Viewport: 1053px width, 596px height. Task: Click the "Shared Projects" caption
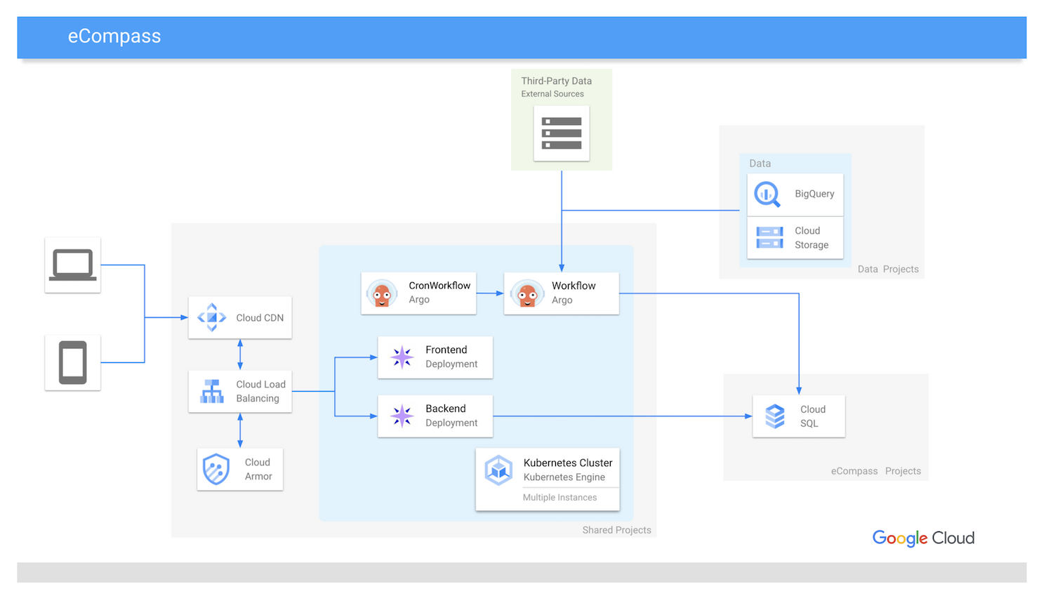tap(617, 530)
